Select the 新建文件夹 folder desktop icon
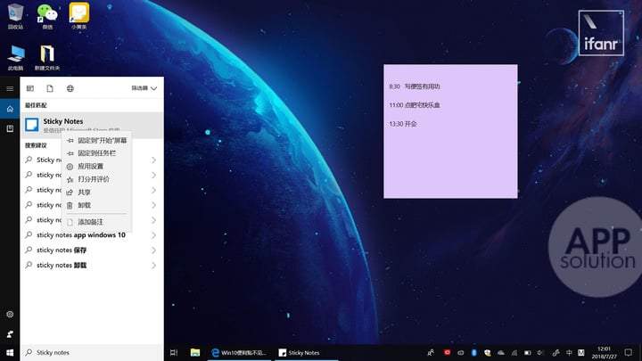 click(47, 57)
